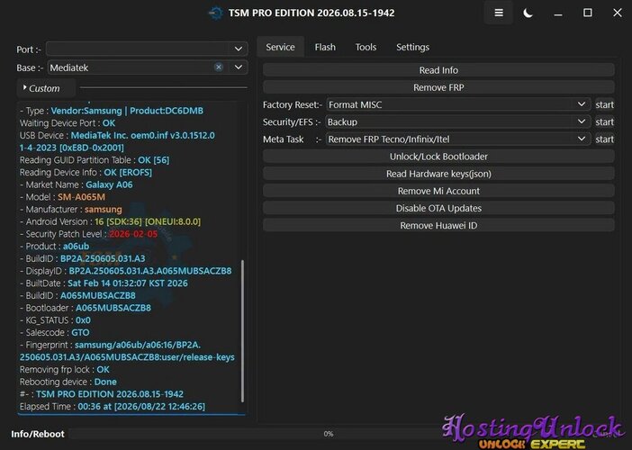The height and width of the screenshot is (450, 632).
Task: Select the KG_STATUS value '0x0'
Action: coord(83,320)
